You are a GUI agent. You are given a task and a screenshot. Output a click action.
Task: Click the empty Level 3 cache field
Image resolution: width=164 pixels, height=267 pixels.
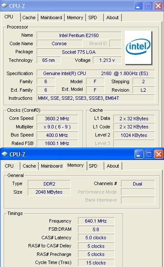[134, 143]
